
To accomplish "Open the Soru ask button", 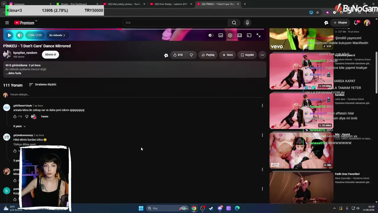I will click(228, 55).
